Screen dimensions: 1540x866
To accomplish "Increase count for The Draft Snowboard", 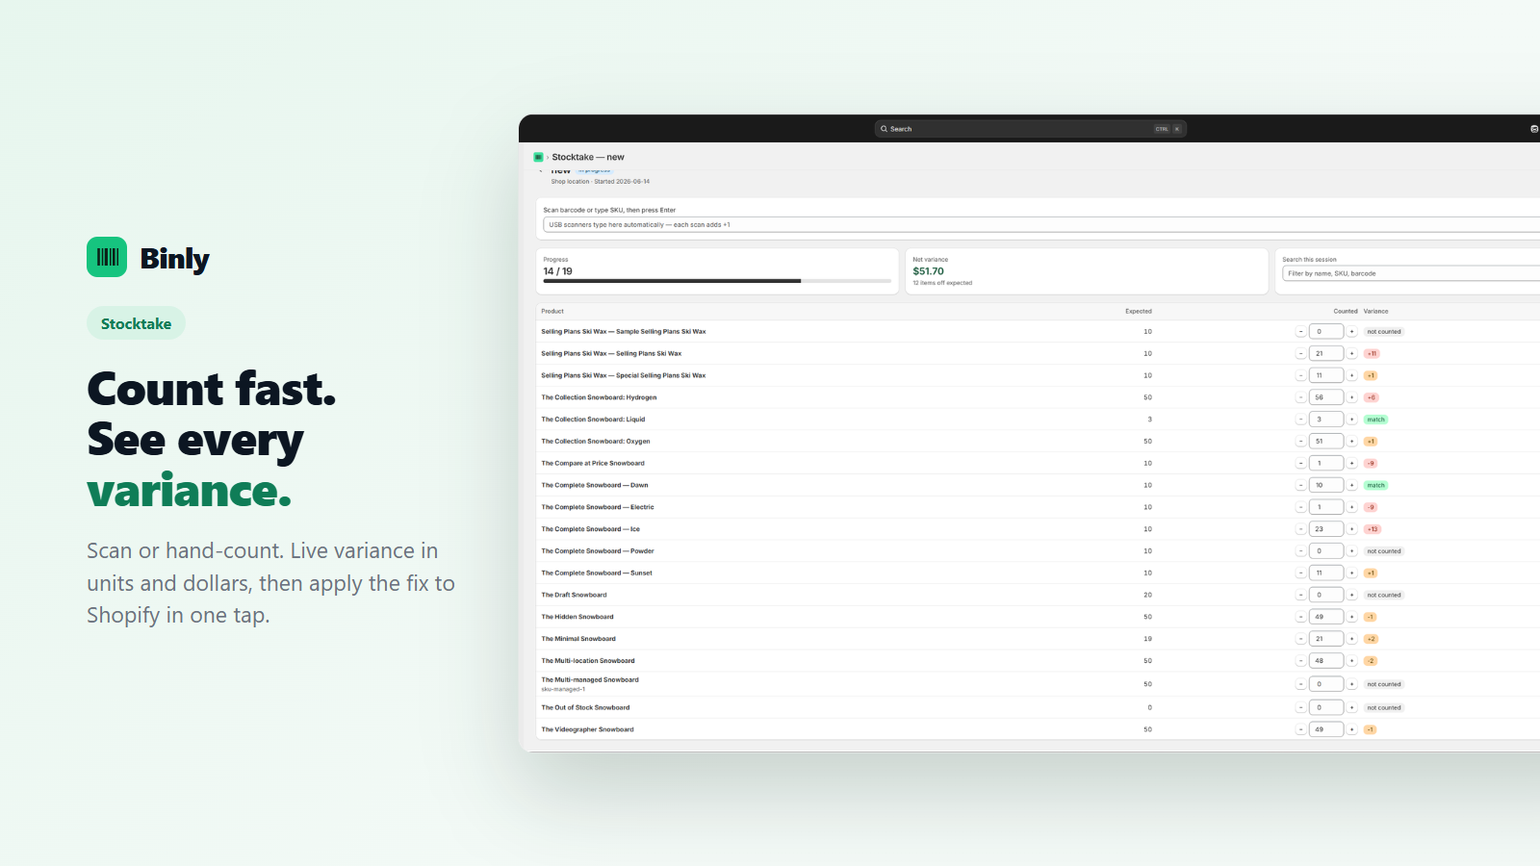I will 1351,595.
